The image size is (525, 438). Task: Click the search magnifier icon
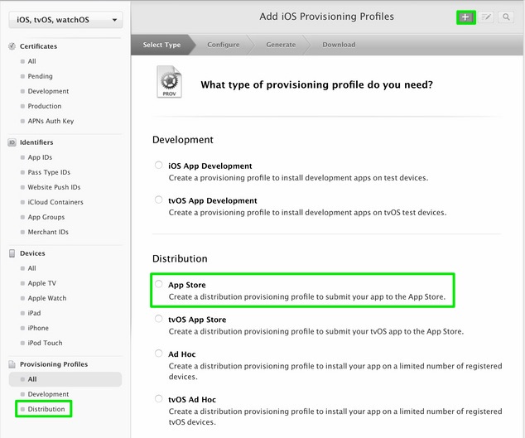pyautogui.click(x=506, y=17)
